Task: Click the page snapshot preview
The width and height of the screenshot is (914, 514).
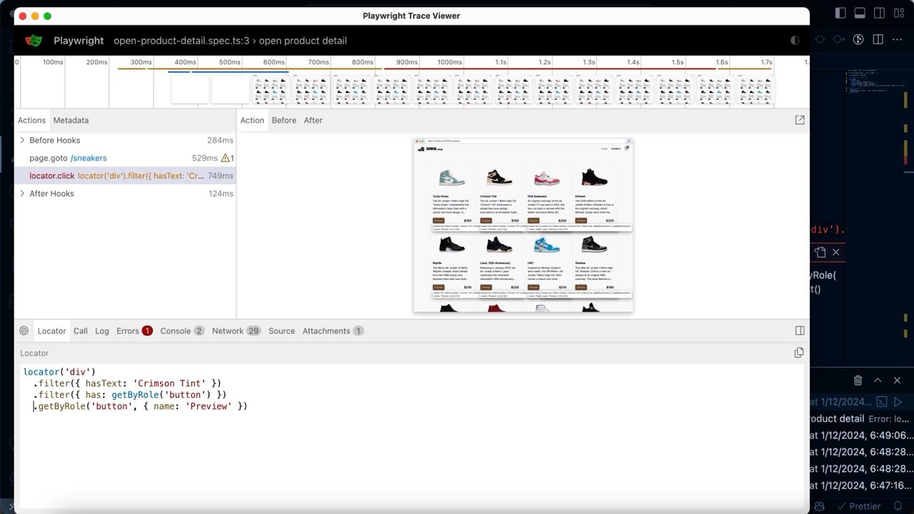Action: coord(523,225)
